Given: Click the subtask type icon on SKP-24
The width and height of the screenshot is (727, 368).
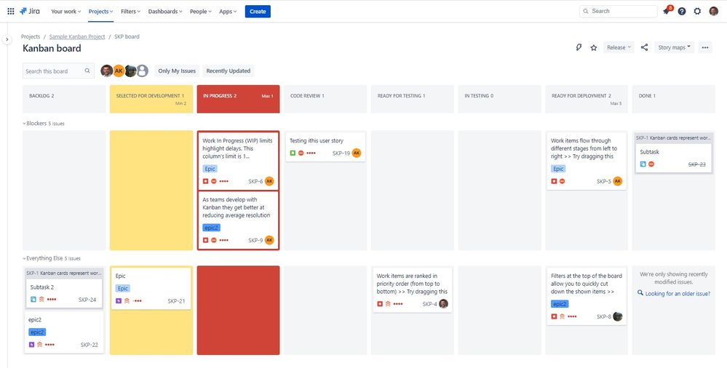Looking at the screenshot, I should (x=33, y=300).
